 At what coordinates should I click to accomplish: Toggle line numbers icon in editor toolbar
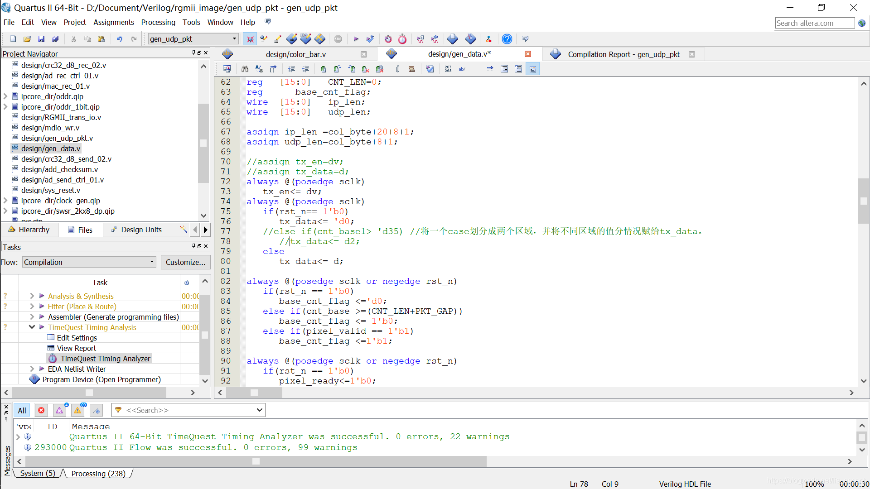click(448, 69)
